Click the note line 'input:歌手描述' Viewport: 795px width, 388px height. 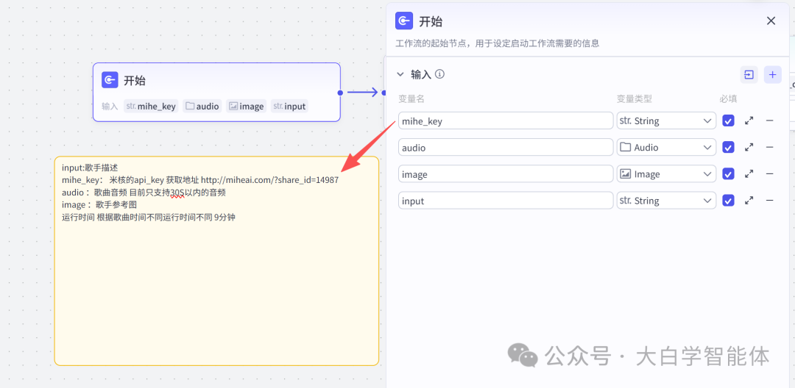coord(90,167)
